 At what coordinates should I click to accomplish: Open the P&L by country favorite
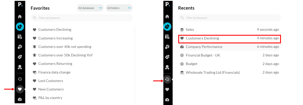50,98
